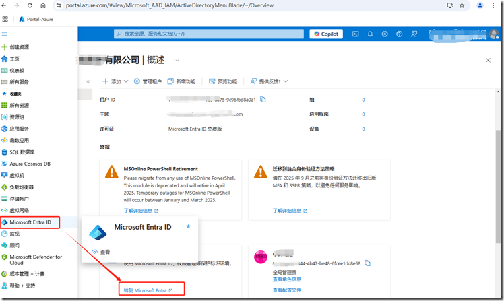Click 管理租户 in toolbar

coord(148,81)
